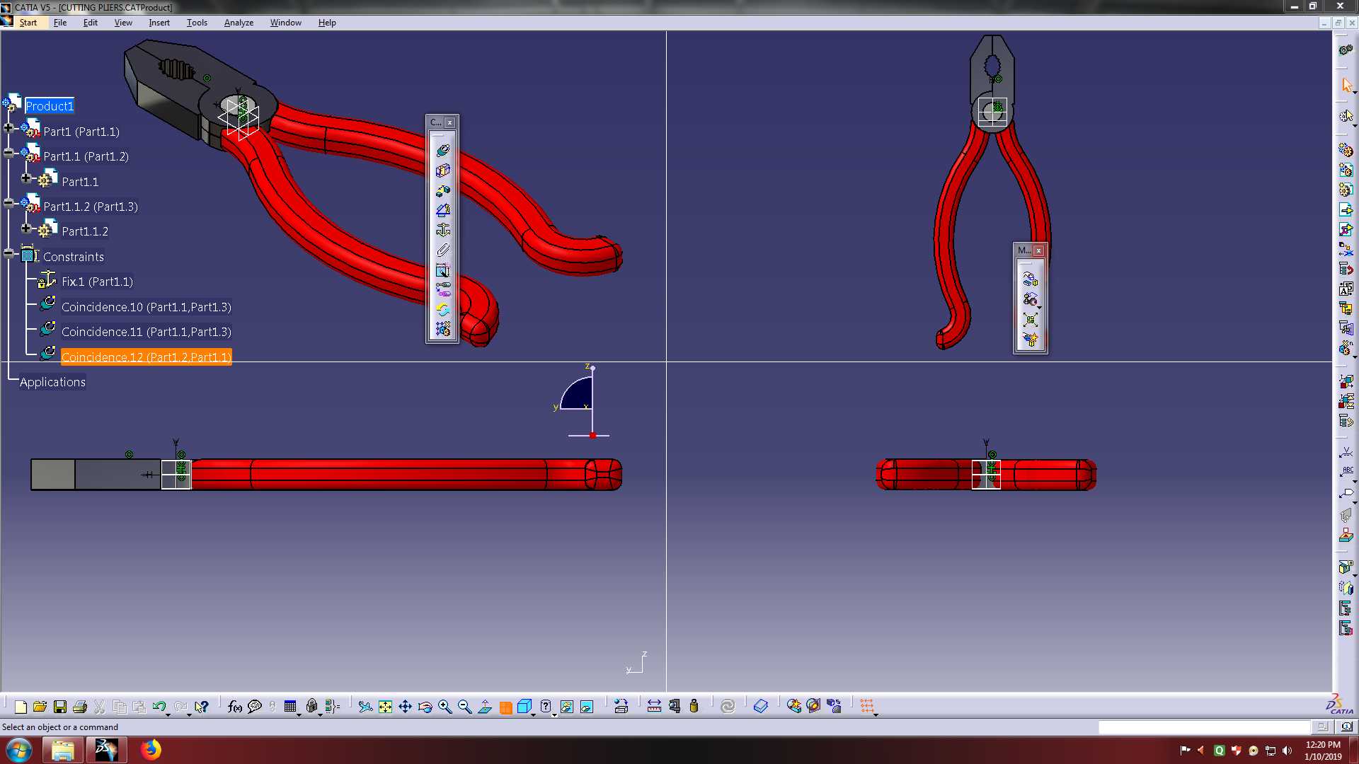
Task: Open the Analyze menu
Action: click(239, 23)
